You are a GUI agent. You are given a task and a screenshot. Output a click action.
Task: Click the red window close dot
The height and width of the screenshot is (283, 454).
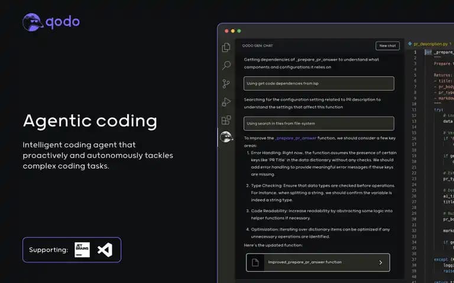tap(227, 31)
